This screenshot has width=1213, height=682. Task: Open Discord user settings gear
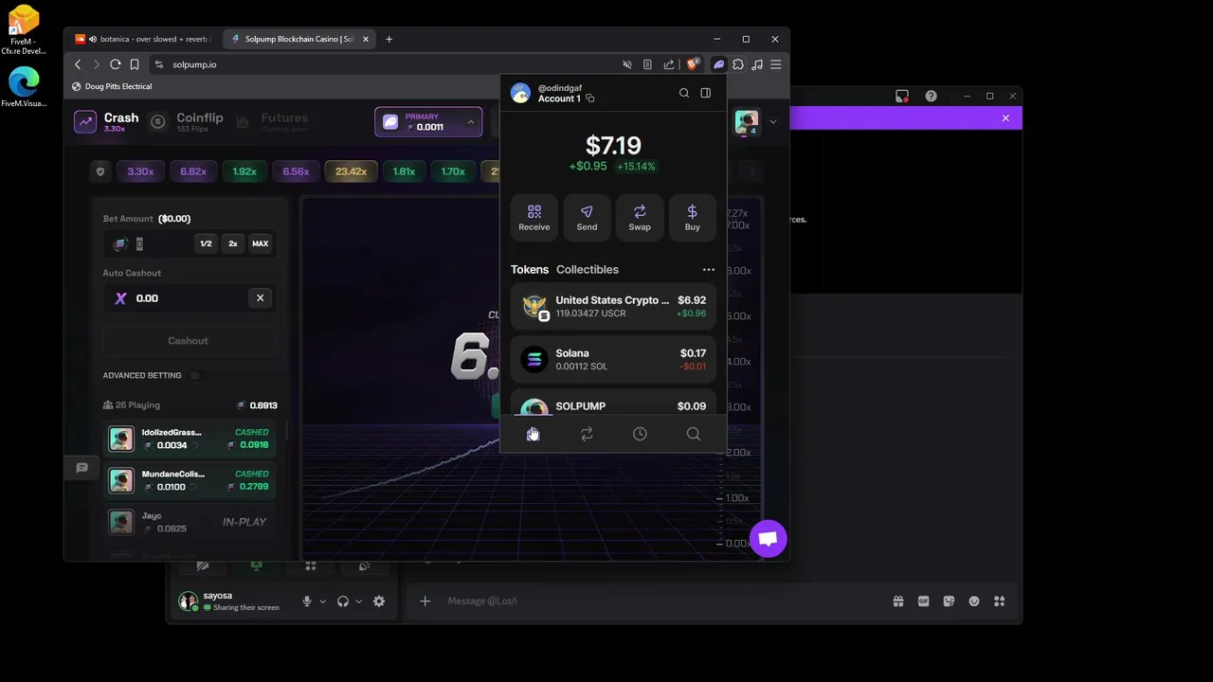379,601
